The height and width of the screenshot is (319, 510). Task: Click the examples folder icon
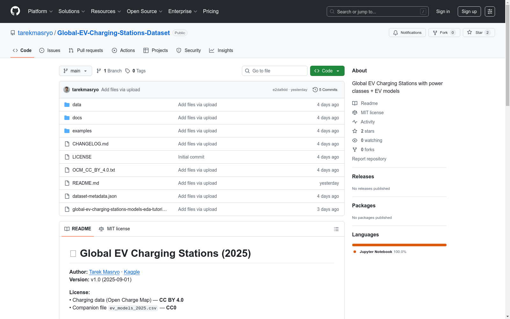(67, 131)
